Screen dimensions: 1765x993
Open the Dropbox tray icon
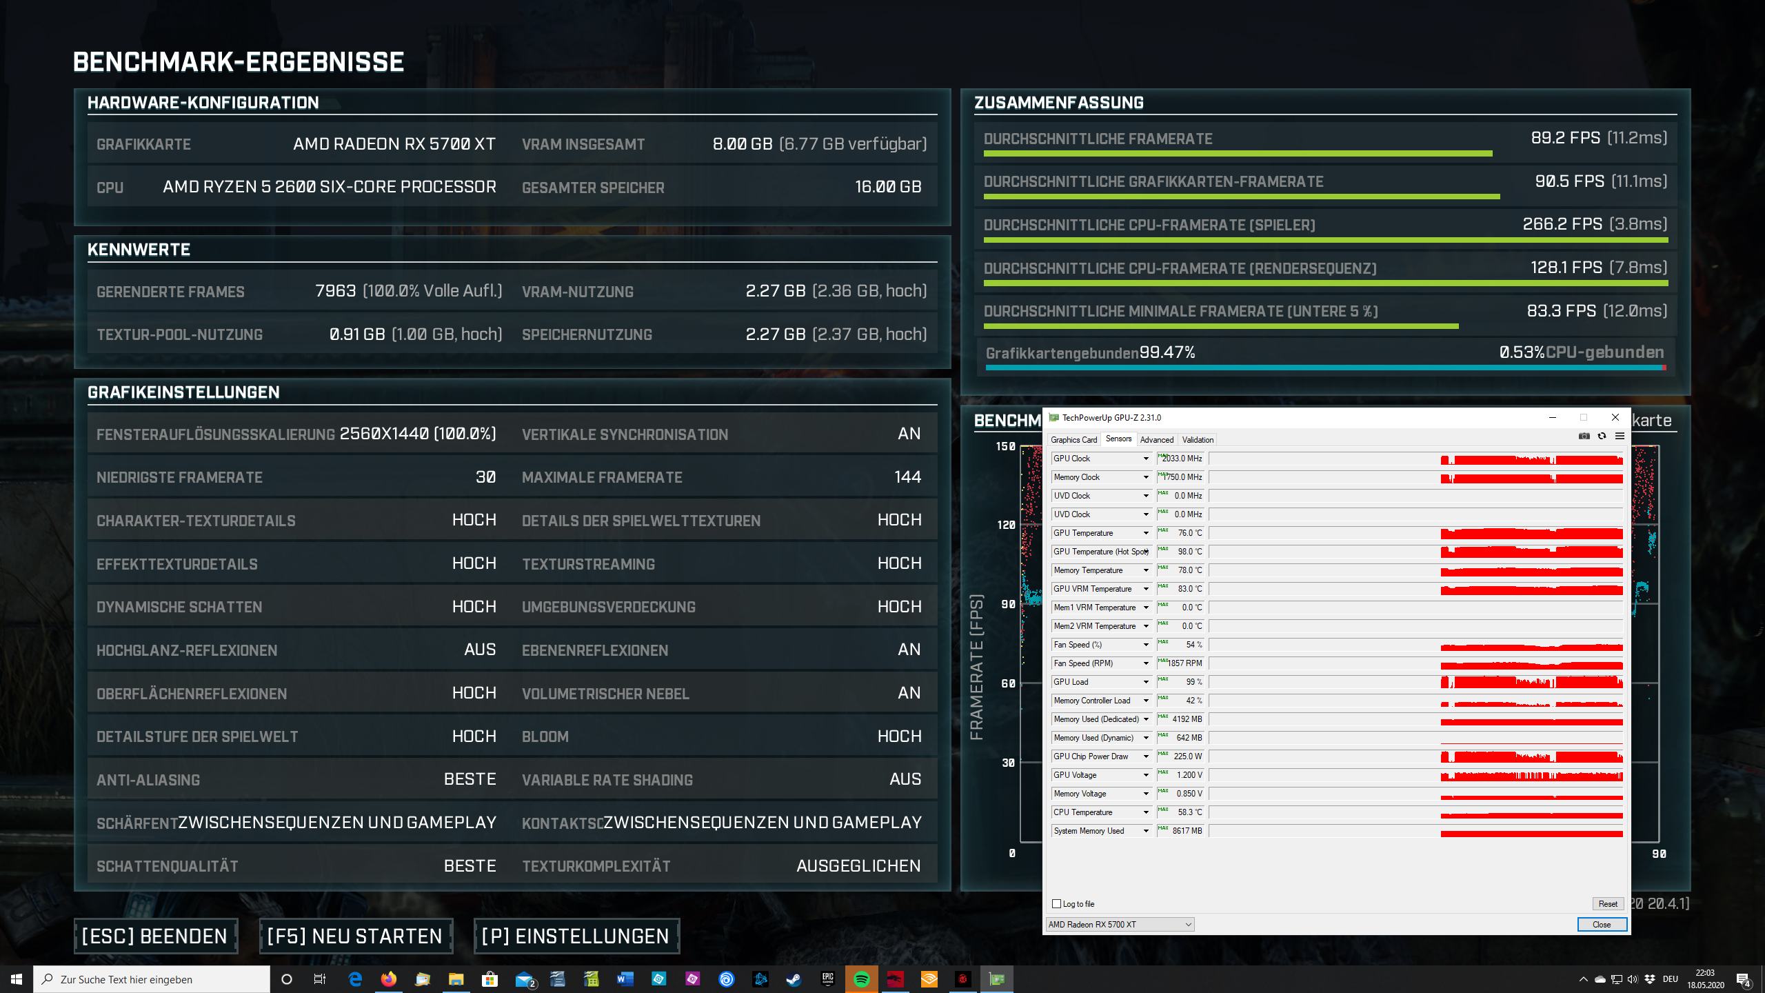(1649, 979)
